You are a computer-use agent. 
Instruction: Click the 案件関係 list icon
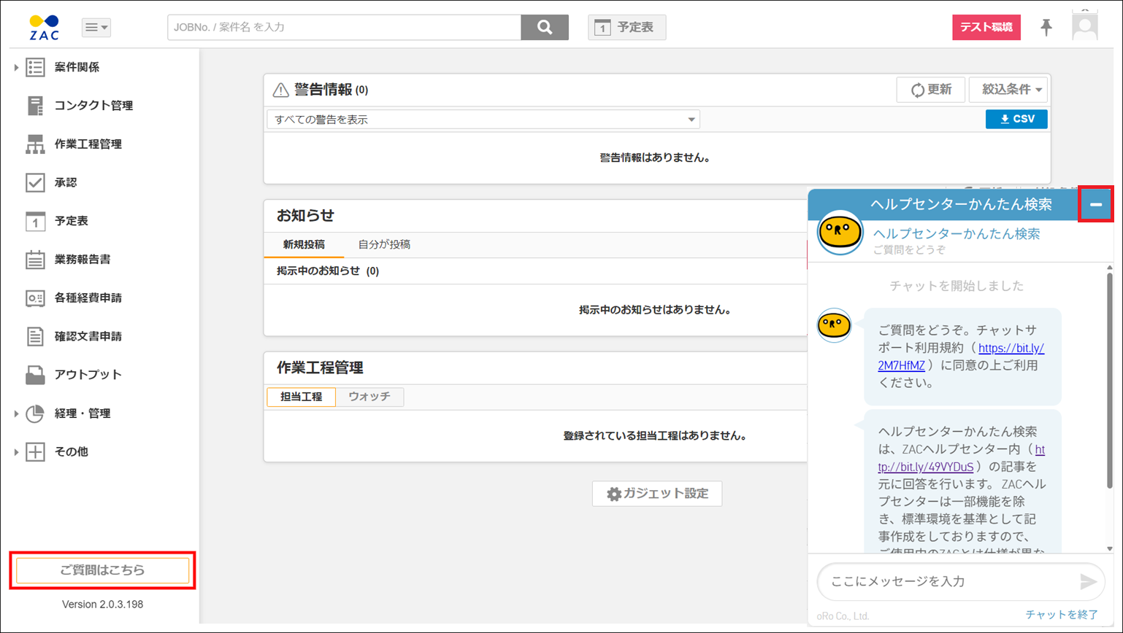click(35, 67)
